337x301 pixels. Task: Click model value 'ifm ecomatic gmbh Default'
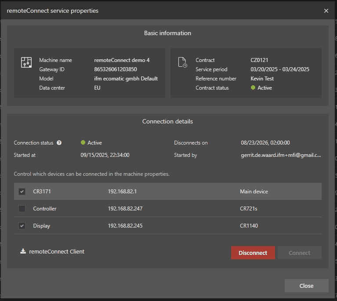pos(126,79)
